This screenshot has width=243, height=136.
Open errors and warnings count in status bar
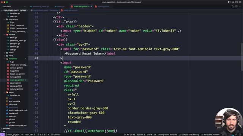[x=43, y=134]
